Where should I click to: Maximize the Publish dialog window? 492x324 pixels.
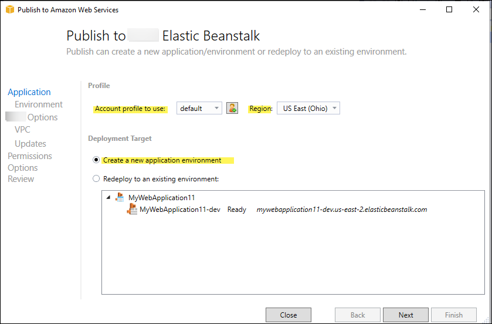coord(449,9)
